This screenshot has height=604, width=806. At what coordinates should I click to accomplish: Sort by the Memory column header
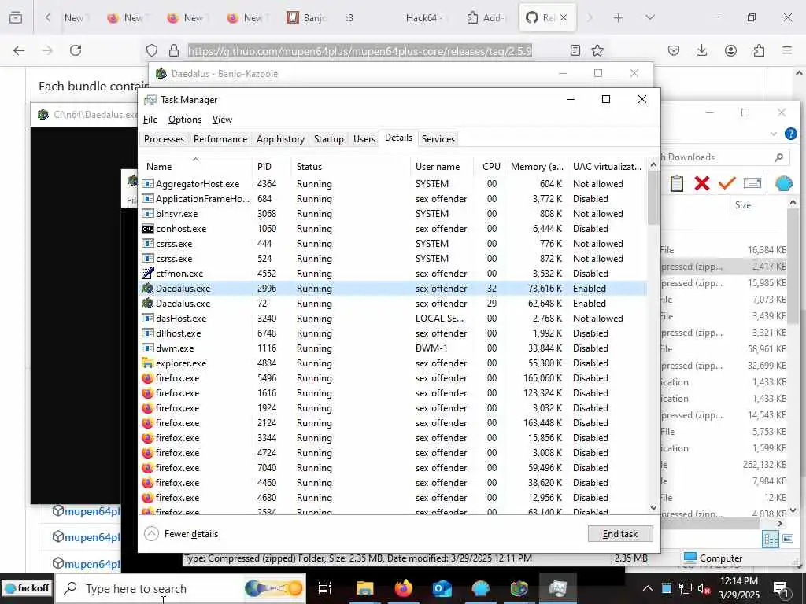point(536,167)
